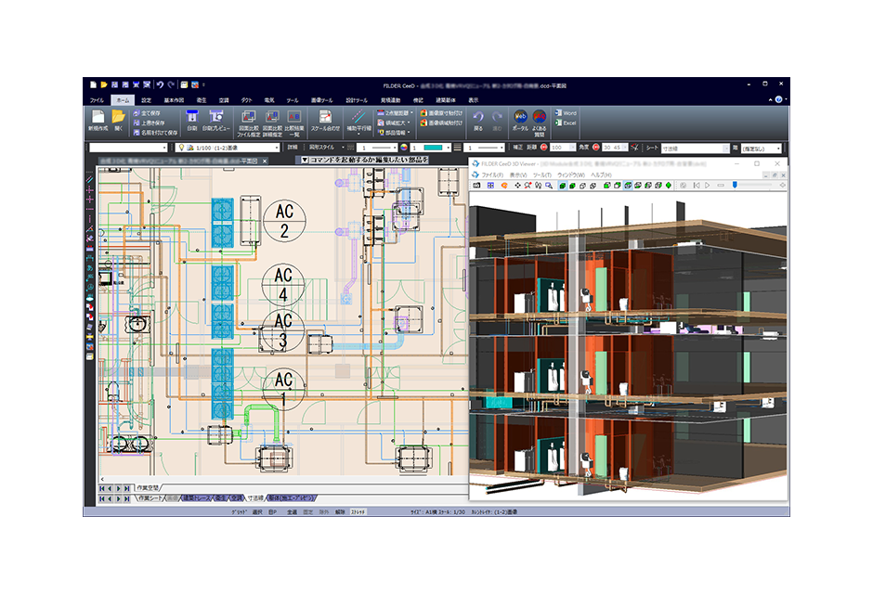Toggle the red 距離 correction indicator
Screen dimensions: 873x594
coord(545,148)
